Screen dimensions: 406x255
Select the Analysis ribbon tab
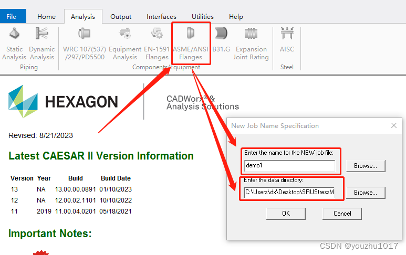pos(83,17)
